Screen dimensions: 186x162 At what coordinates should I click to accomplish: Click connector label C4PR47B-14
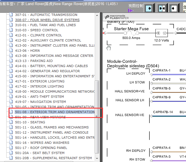163,112
